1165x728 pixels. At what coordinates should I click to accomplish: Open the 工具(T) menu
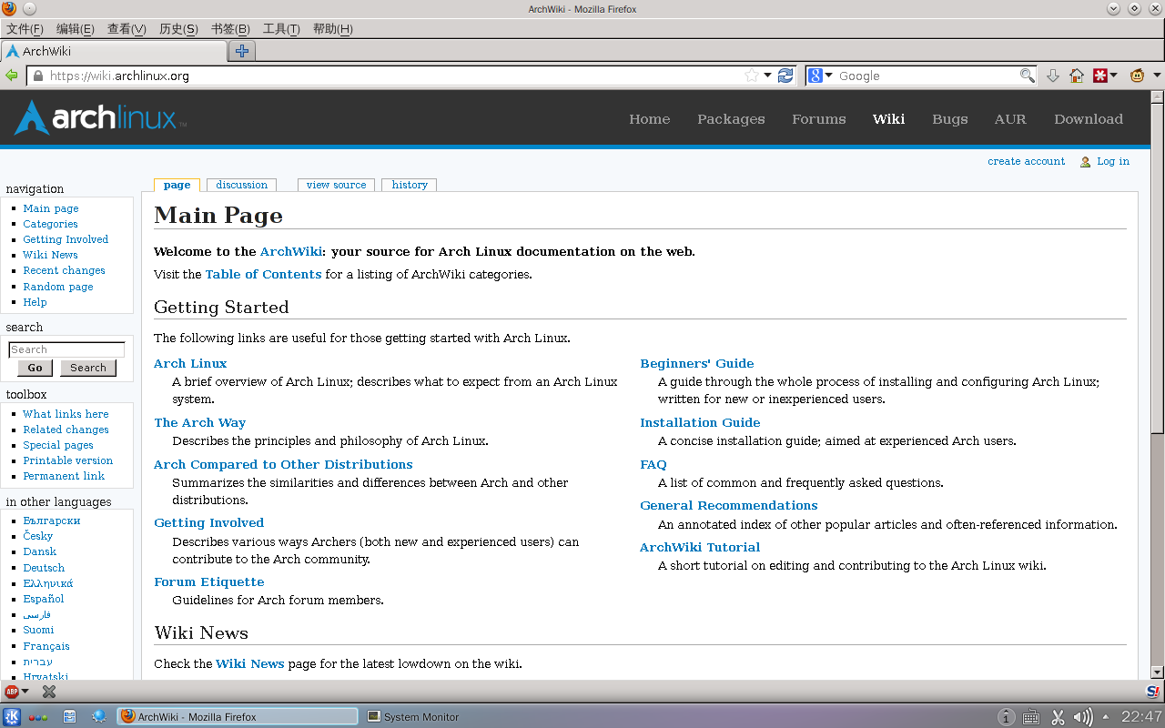click(281, 29)
